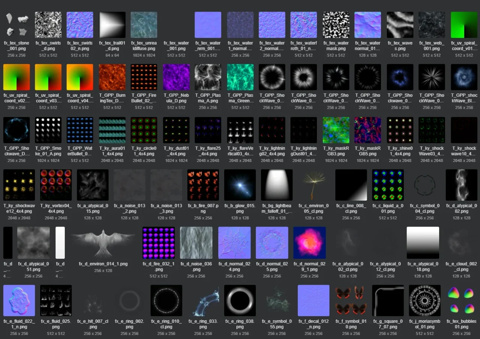Pick the T_GPP_BurningTex_D orange fire thumbnail
The image size is (480, 339).
[x=112, y=77]
